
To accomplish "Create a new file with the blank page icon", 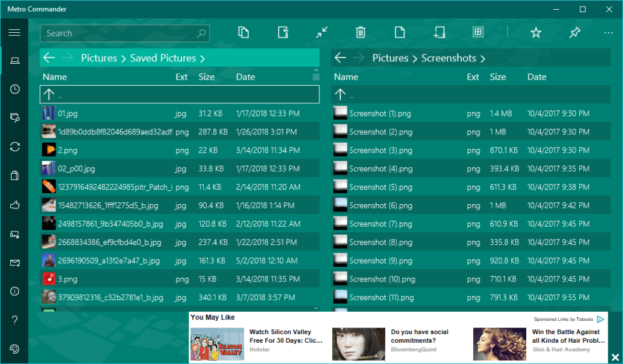I will (400, 32).
